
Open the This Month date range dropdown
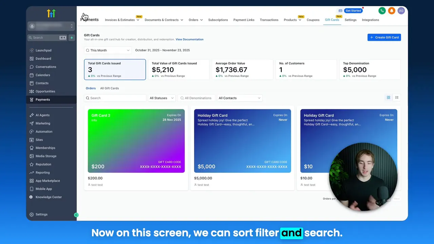(108, 50)
